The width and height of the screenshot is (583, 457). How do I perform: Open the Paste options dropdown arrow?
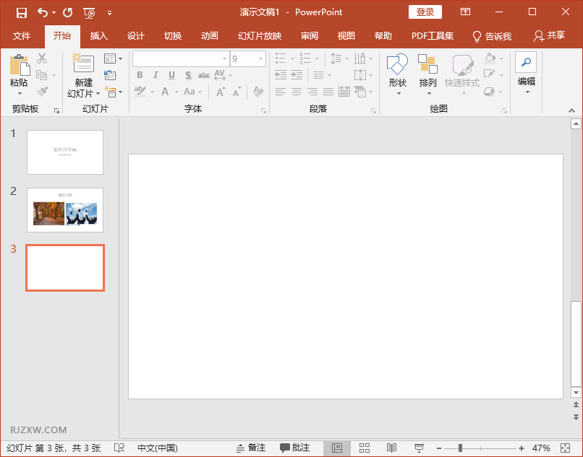point(19,93)
